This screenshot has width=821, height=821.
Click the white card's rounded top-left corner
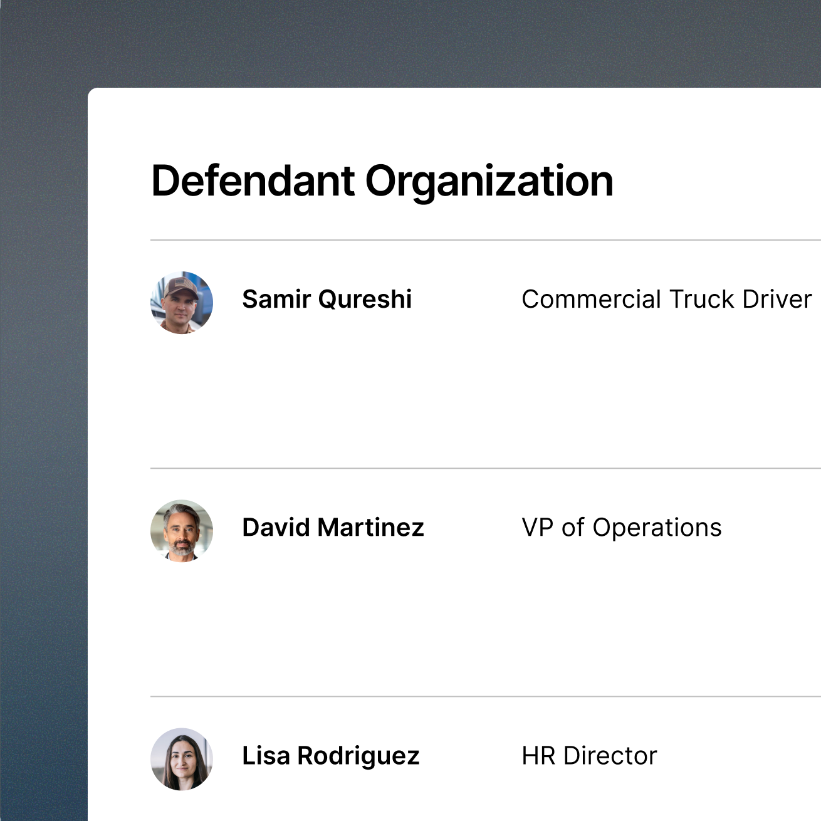click(x=92, y=92)
